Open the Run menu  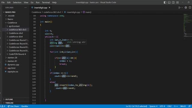(38, 2)
